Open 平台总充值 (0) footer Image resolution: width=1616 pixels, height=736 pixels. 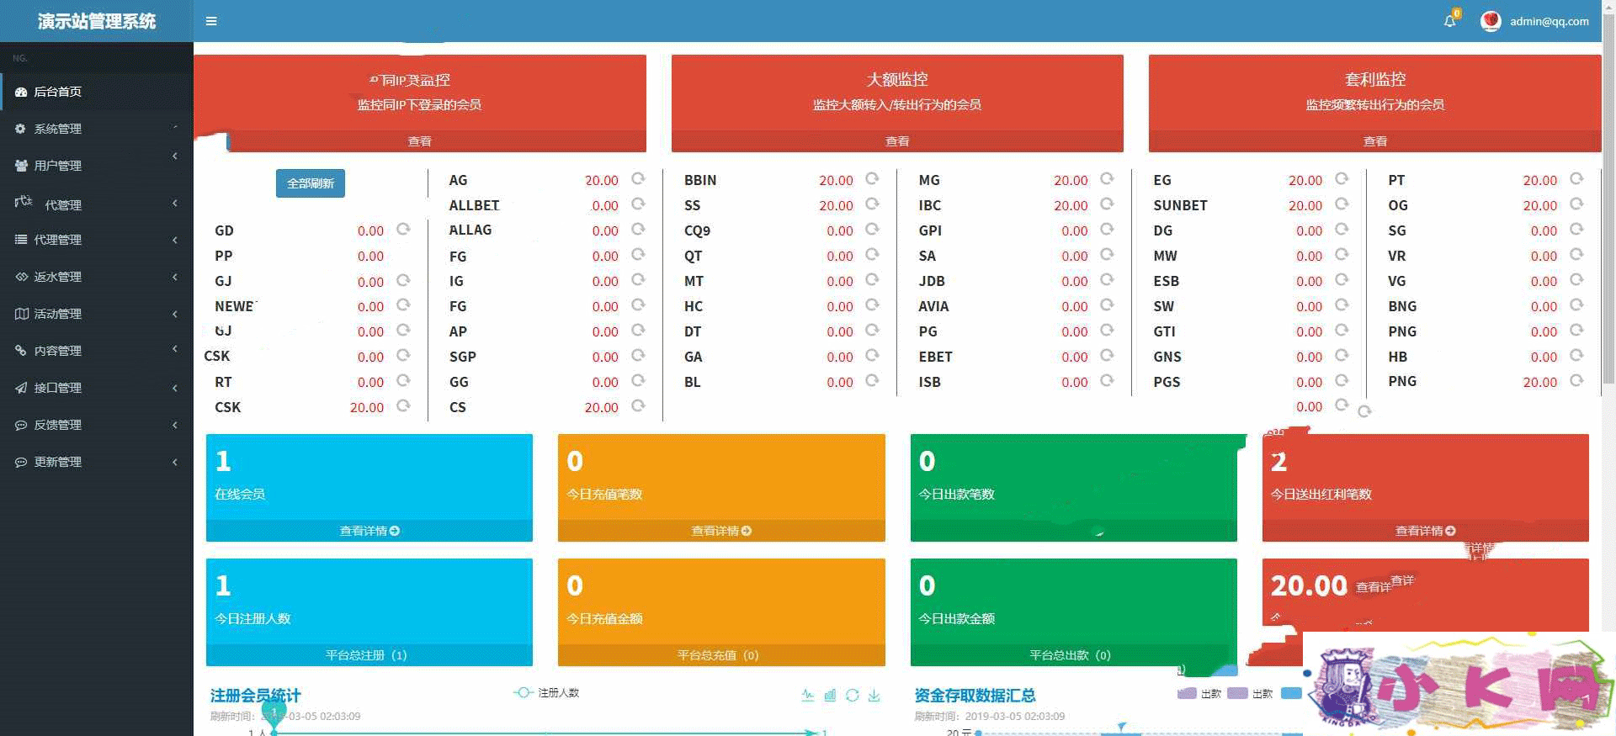[x=721, y=655]
